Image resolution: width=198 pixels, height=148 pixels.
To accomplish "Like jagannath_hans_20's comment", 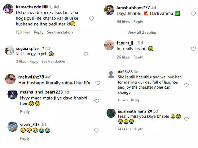I will [186, 119].
